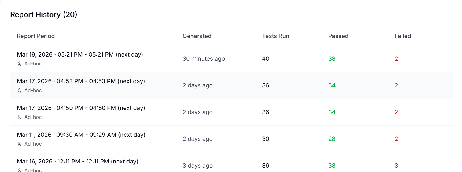Click the user icon under Mar 17 04:53 PM report
Image resolution: width=462 pixels, height=172 pixels.
[19, 90]
